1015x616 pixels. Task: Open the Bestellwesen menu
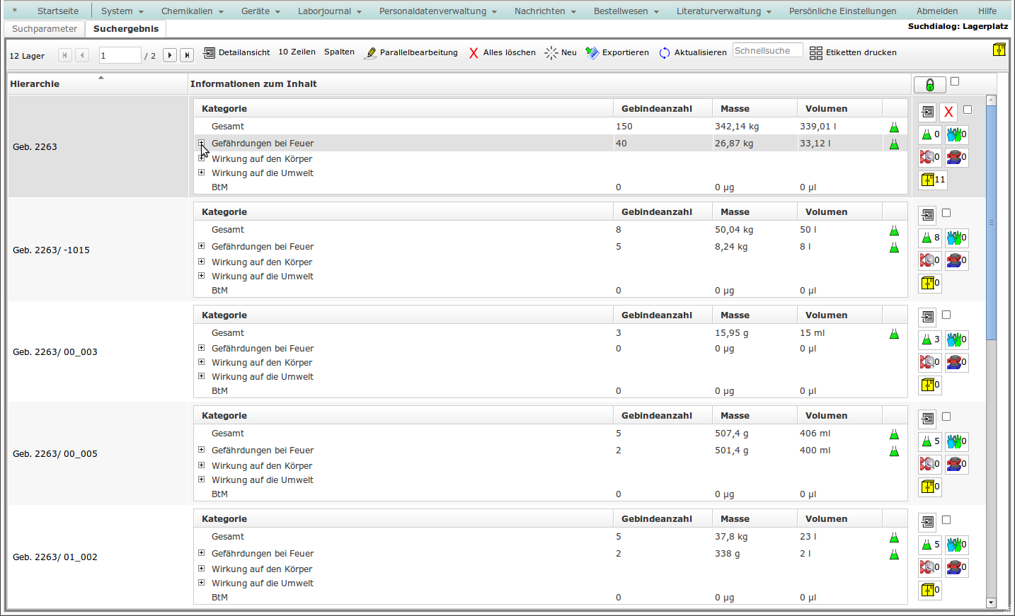pyautogui.click(x=626, y=11)
